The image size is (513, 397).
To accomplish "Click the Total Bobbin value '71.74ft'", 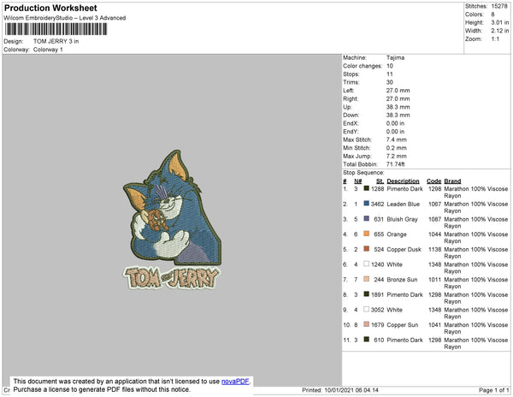I will [396, 164].
